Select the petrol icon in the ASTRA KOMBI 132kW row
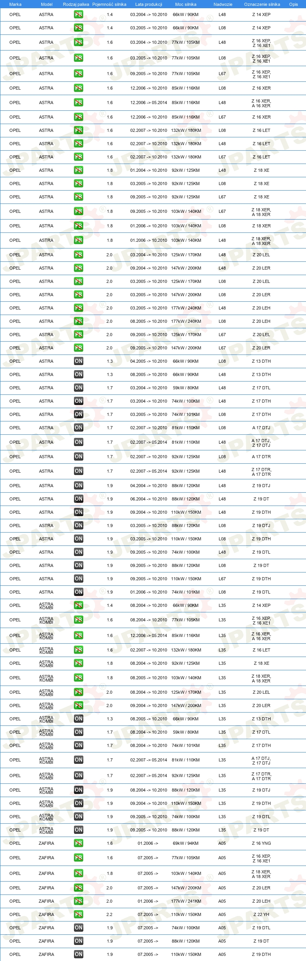 78,650
